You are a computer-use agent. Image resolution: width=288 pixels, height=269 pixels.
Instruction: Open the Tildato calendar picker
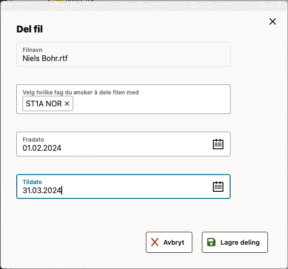(218, 186)
